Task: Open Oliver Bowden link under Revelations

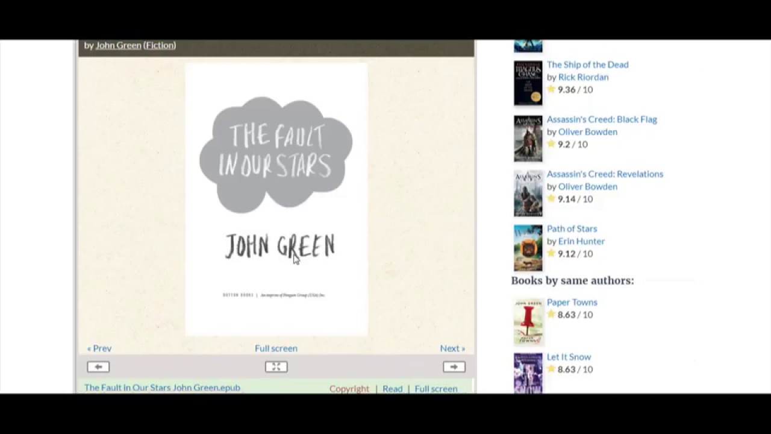Action: 587,186
